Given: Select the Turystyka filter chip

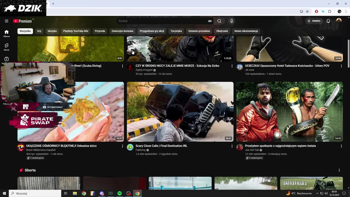Looking at the screenshot, I should pyautogui.click(x=176, y=31).
